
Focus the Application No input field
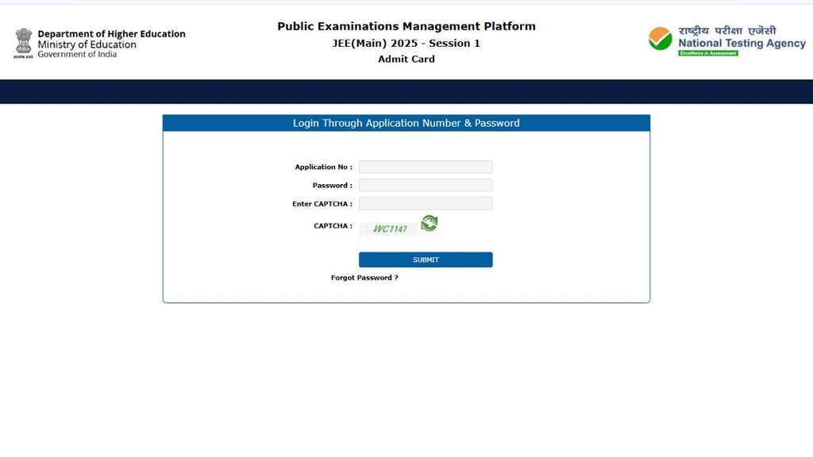tap(426, 167)
